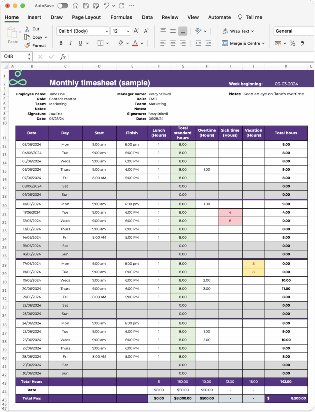The width and height of the screenshot is (315, 412).
Task: Toggle italic formatting
Action: [70, 43]
